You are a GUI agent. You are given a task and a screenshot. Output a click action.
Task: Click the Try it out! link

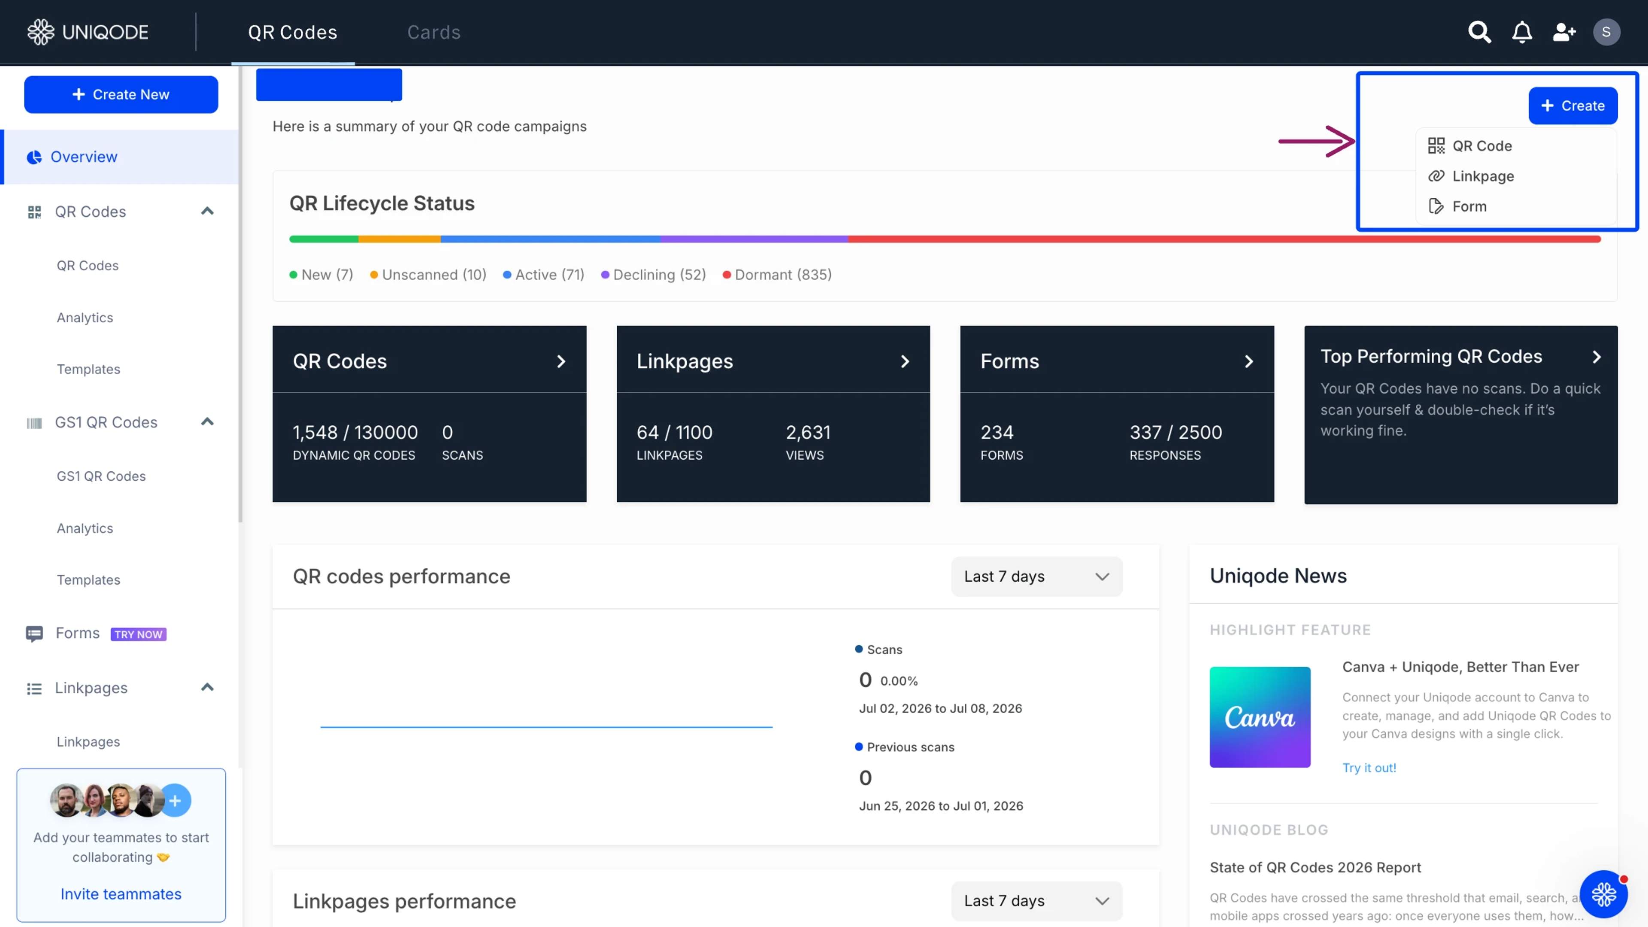(1369, 768)
